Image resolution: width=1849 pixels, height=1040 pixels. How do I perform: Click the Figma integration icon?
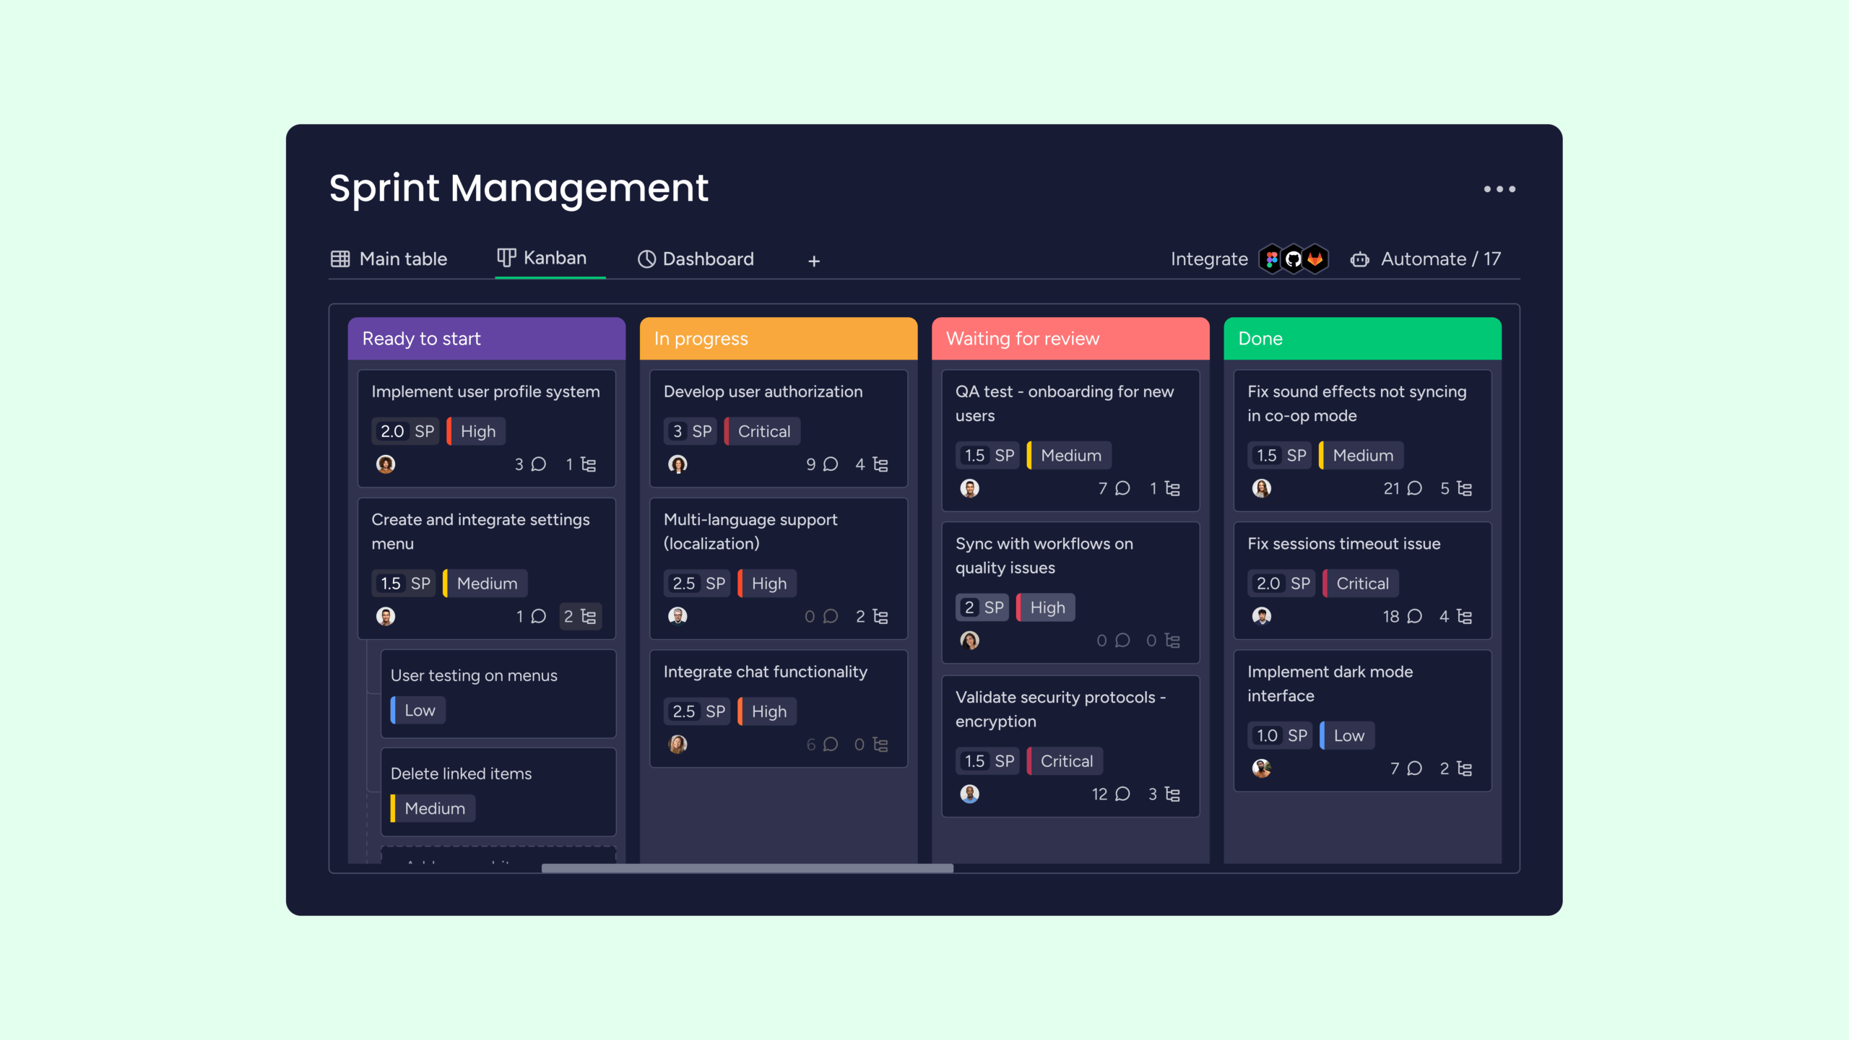coord(1271,259)
